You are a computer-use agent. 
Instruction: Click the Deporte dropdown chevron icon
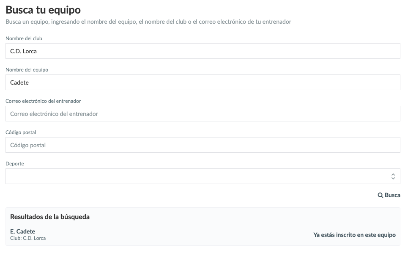(393, 176)
